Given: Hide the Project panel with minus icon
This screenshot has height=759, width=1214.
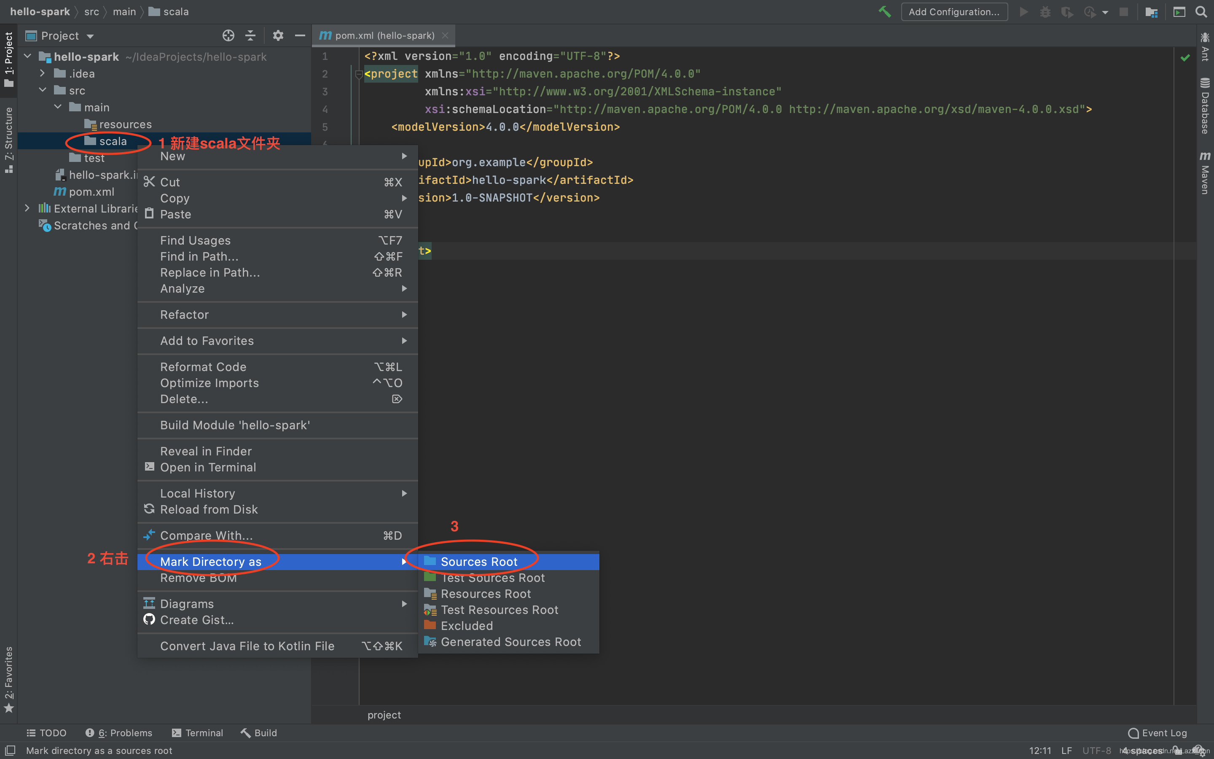Looking at the screenshot, I should [x=300, y=35].
